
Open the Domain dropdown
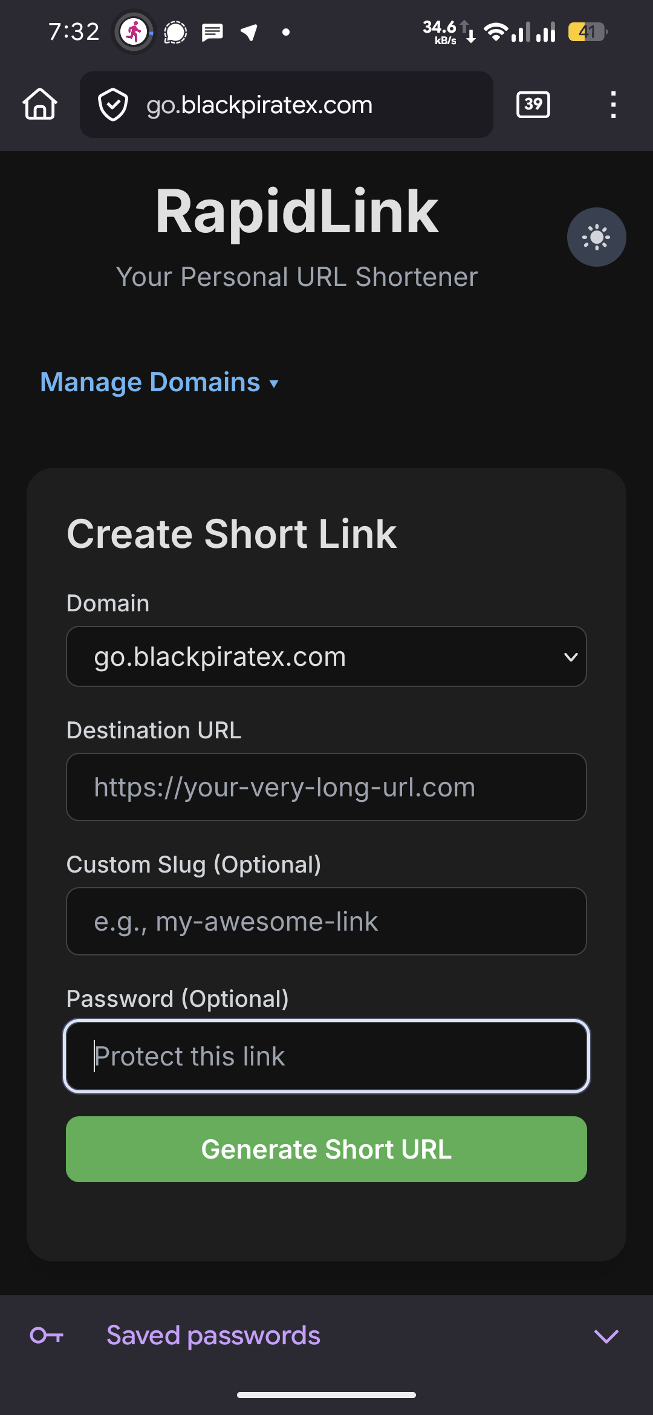[326, 657]
